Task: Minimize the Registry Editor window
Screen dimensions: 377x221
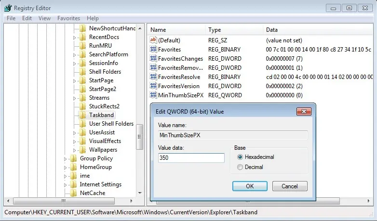Action: click(333, 8)
